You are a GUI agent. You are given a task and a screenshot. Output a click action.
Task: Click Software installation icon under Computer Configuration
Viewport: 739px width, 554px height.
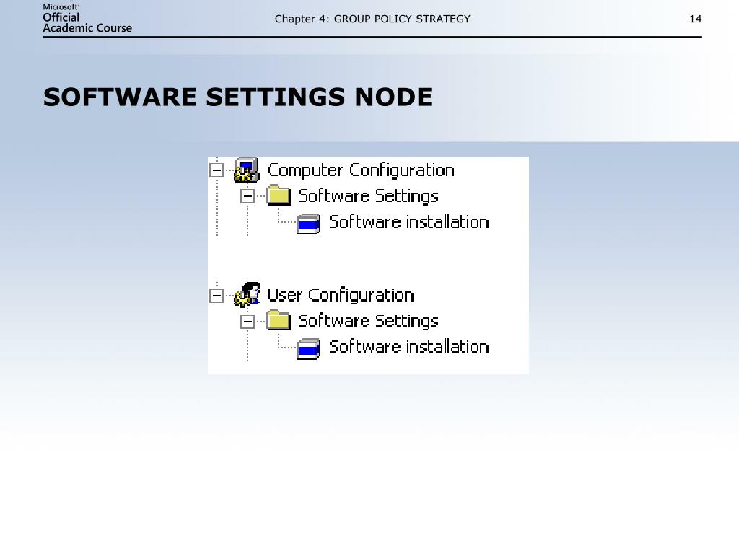(x=309, y=224)
